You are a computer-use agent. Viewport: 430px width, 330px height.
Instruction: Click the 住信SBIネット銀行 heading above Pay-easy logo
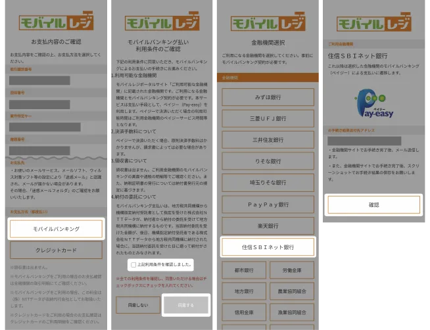click(358, 56)
